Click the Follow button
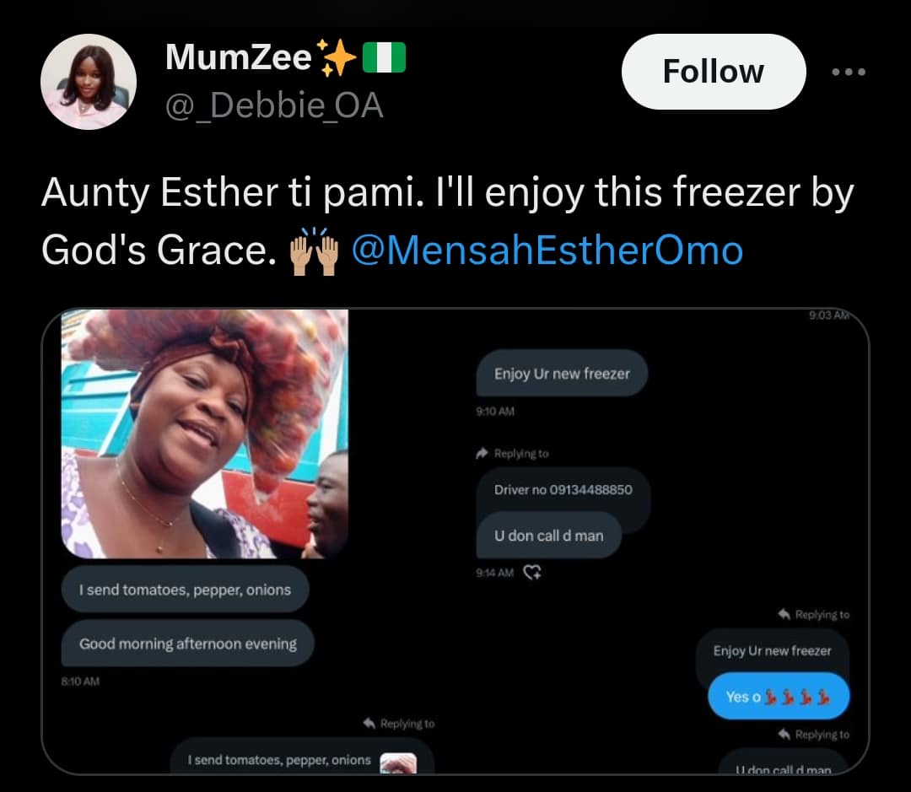This screenshot has width=911, height=792. click(713, 72)
